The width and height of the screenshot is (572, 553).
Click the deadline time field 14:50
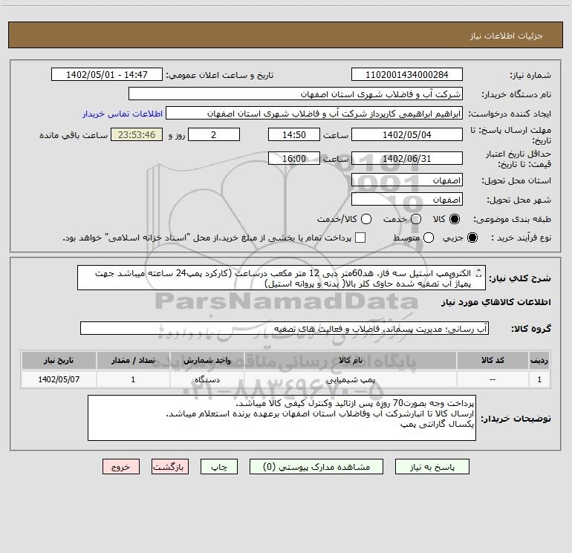[294, 134]
